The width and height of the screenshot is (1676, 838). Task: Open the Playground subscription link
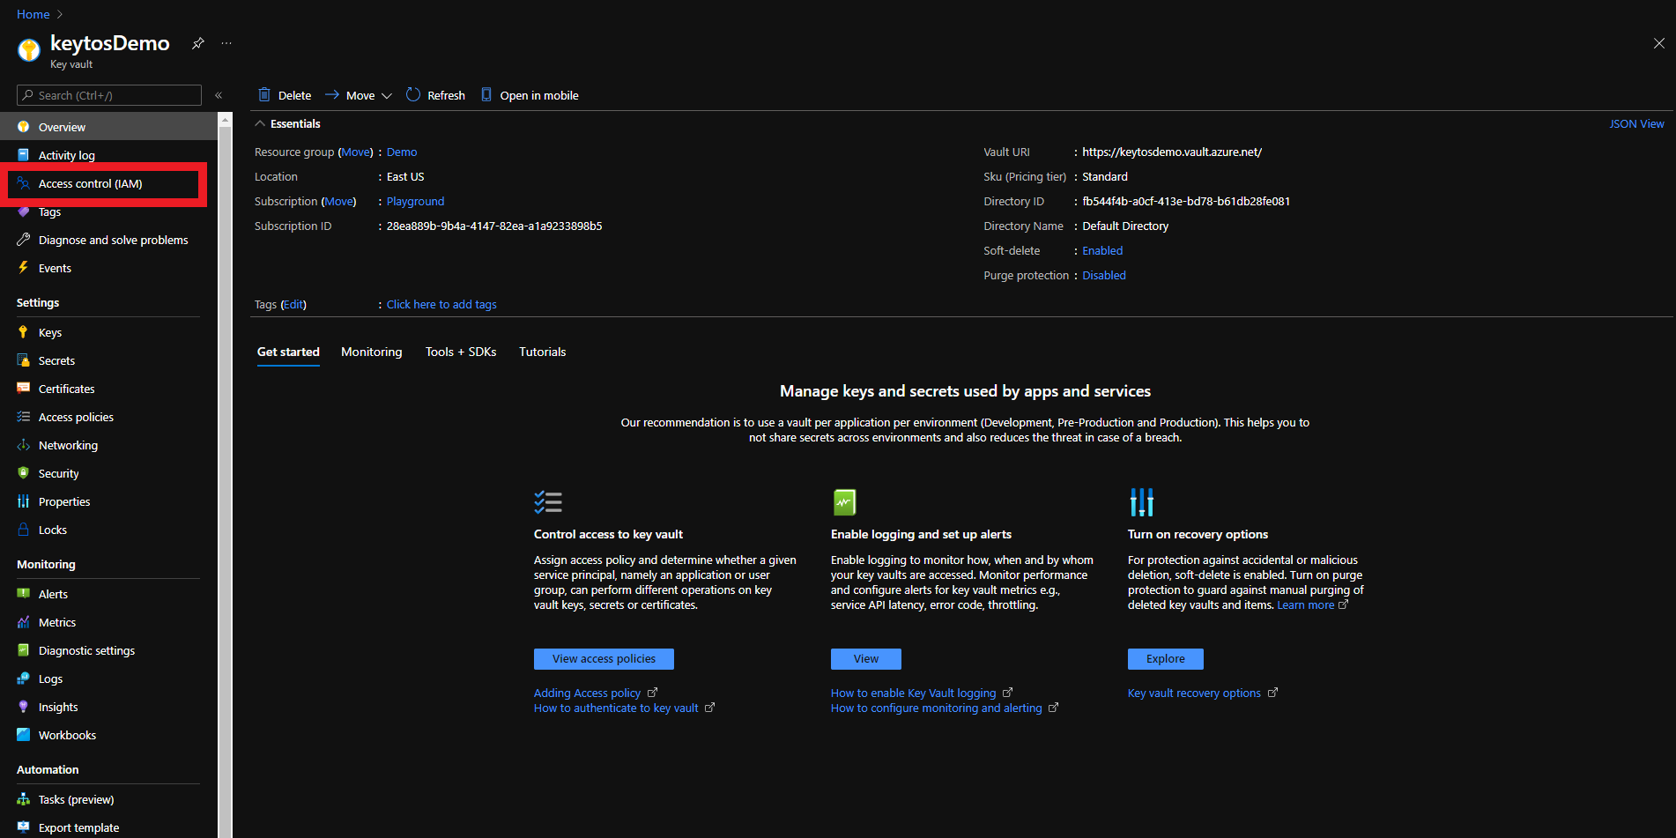(x=415, y=201)
